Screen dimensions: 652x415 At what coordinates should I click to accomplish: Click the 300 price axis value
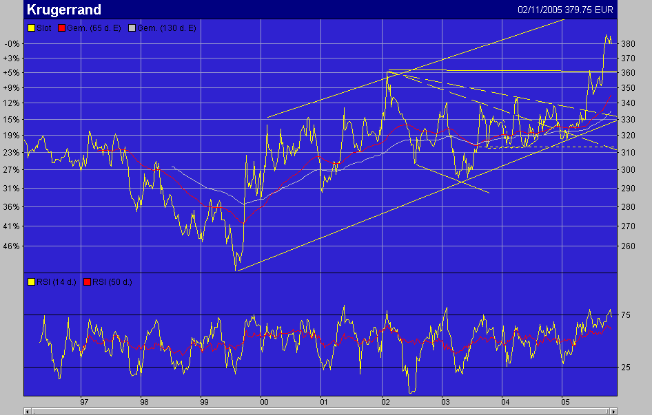629,170
